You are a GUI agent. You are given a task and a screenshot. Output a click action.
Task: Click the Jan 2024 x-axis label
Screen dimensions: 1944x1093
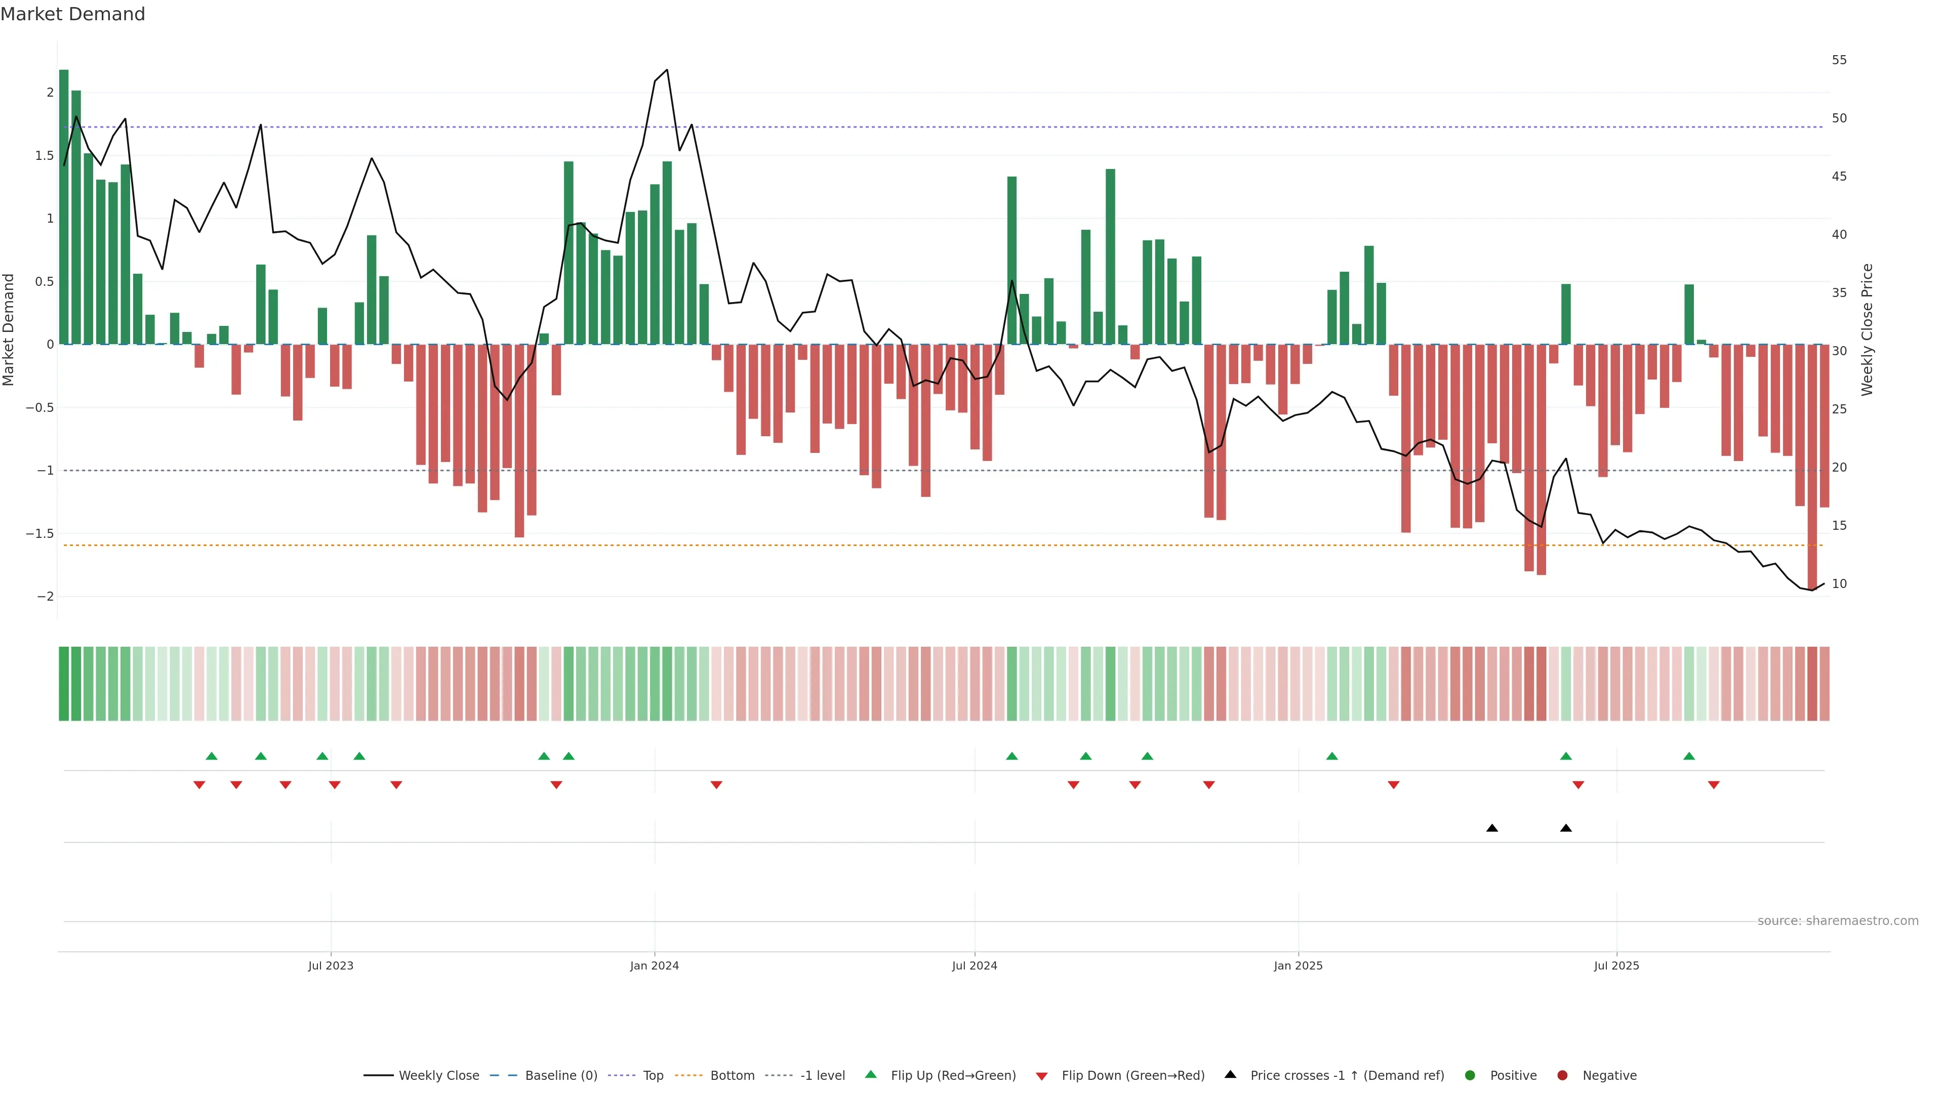point(654,965)
